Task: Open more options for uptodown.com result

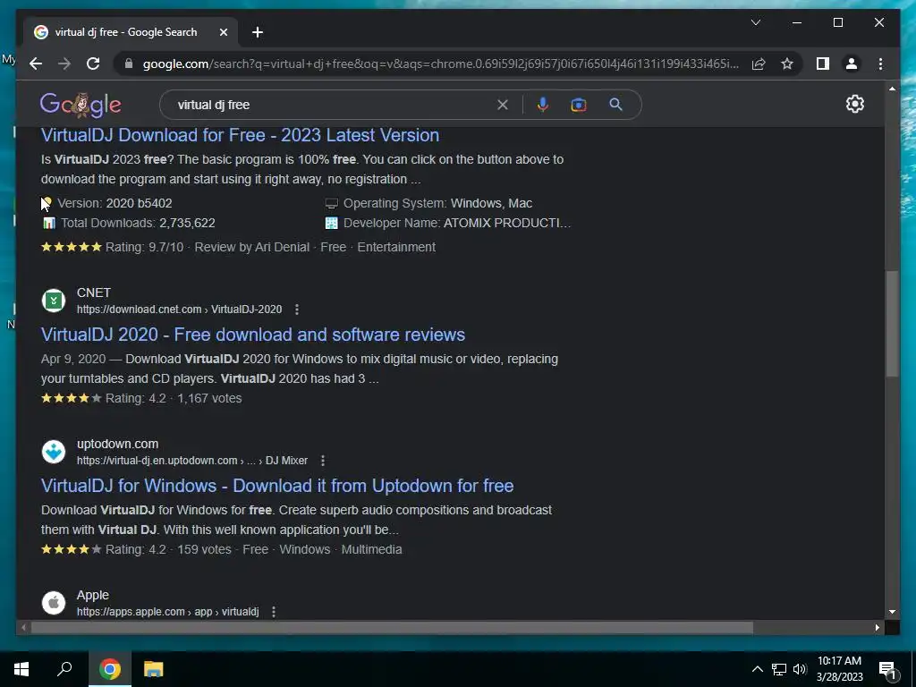Action: coord(322,461)
